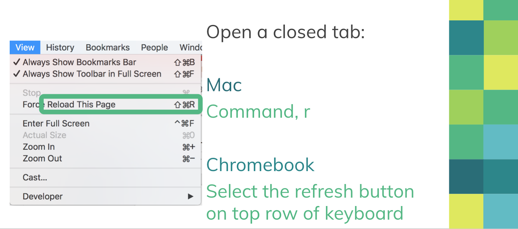Click the Chromebook heading text
518x229 pixels.
(x=260, y=165)
